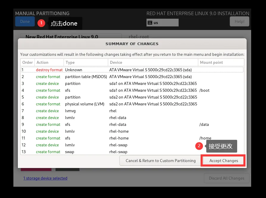Select row 3 create device sda1
Viewport: 266px width, 198px height.
click(132, 83)
